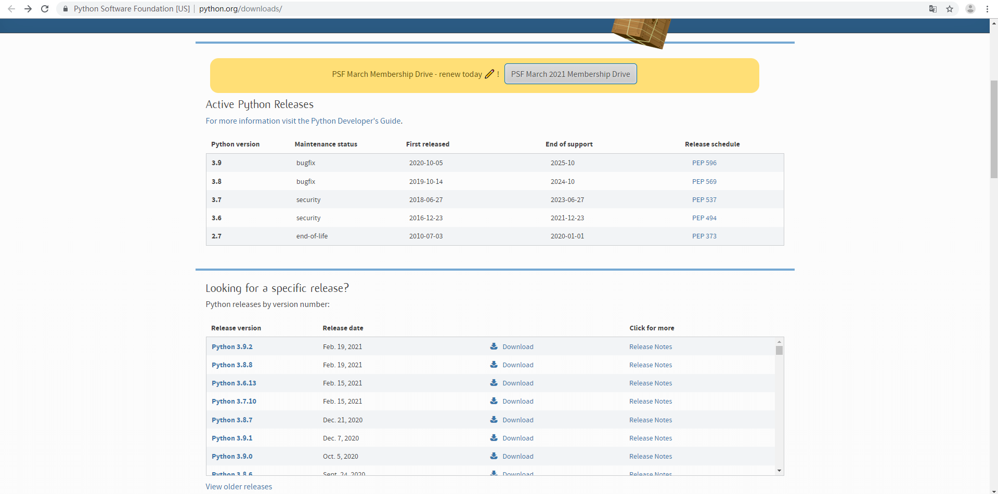Open the Google Translate icon in address bar
This screenshot has height=494, width=998.
933,9
